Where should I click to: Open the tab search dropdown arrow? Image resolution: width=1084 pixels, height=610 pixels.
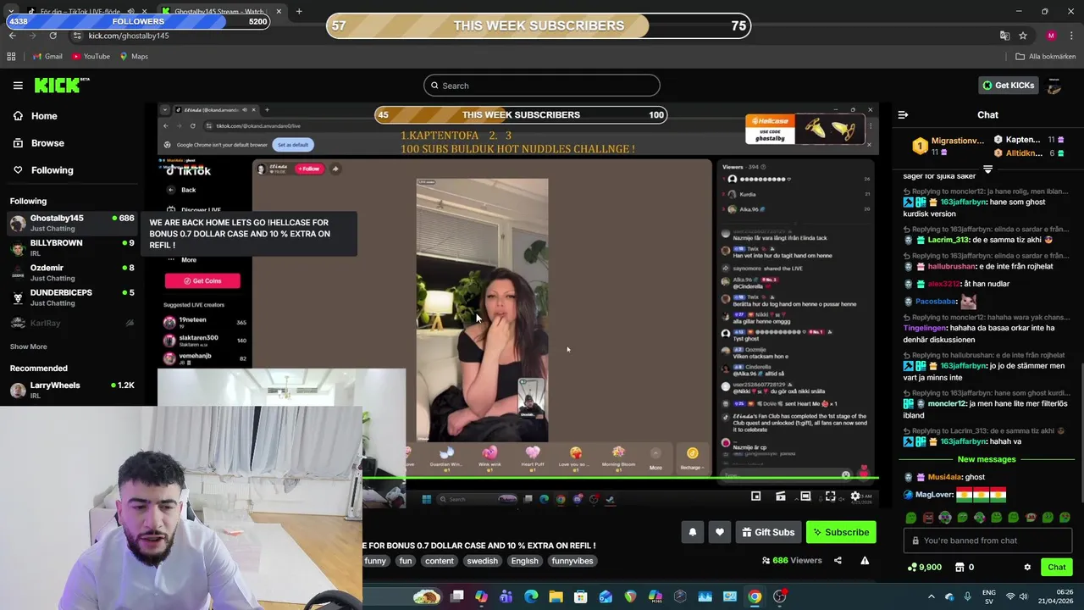pos(10,11)
